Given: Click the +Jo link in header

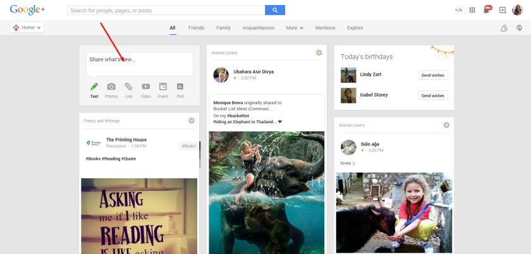Looking at the screenshot, I should pyautogui.click(x=458, y=10).
